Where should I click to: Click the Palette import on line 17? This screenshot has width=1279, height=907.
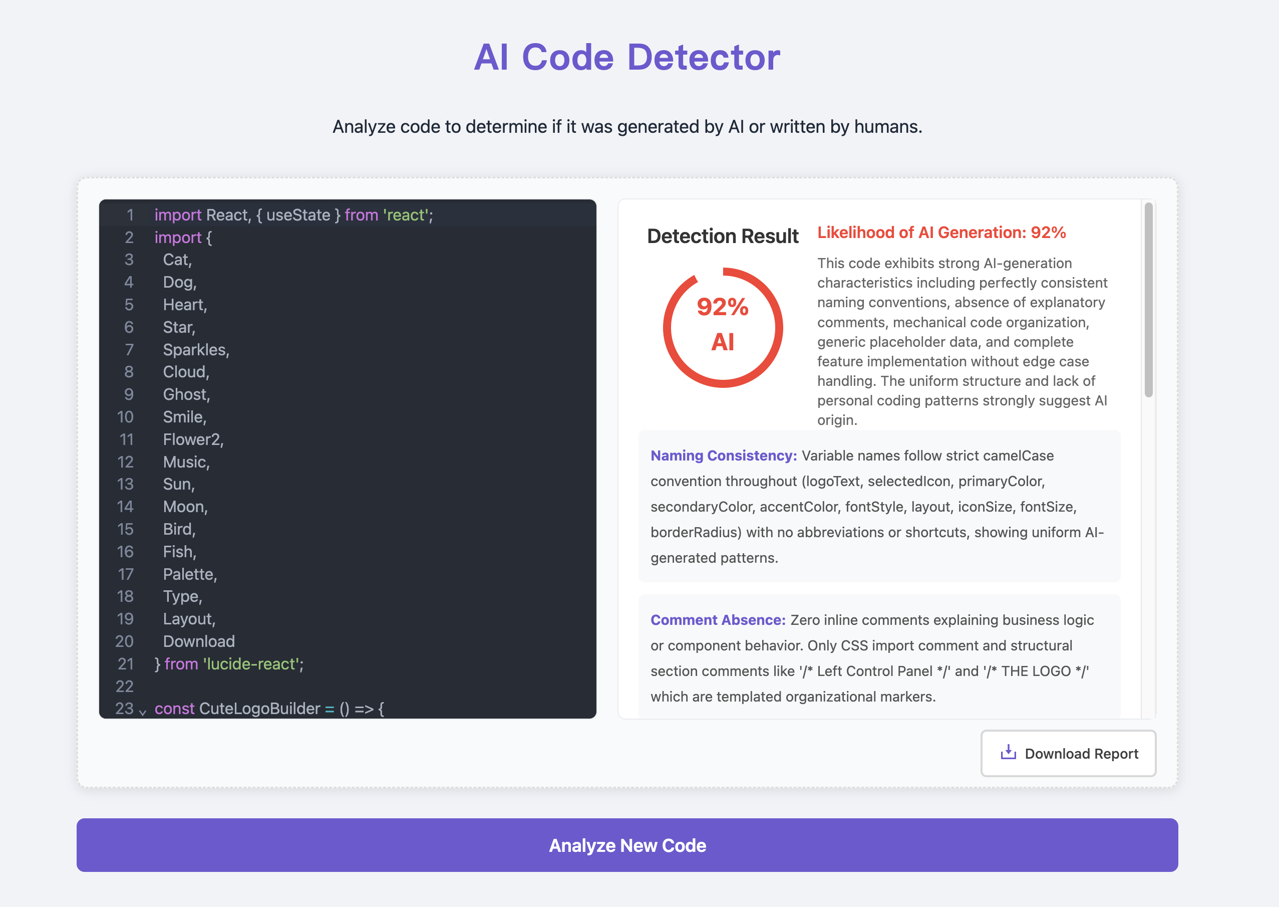click(x=189, y=574)
